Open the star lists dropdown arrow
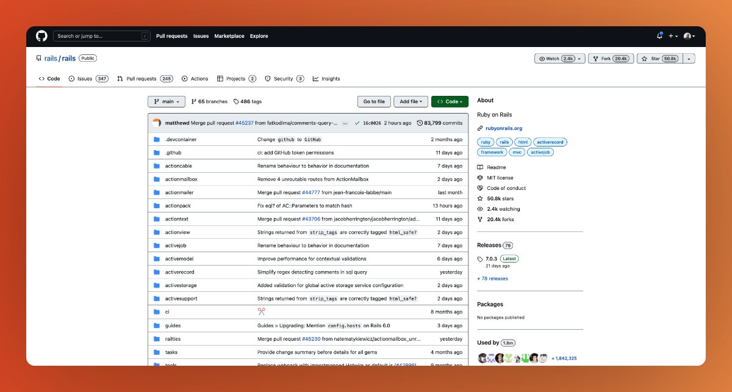This screenshot has height=392, width=732. point(689,59)
